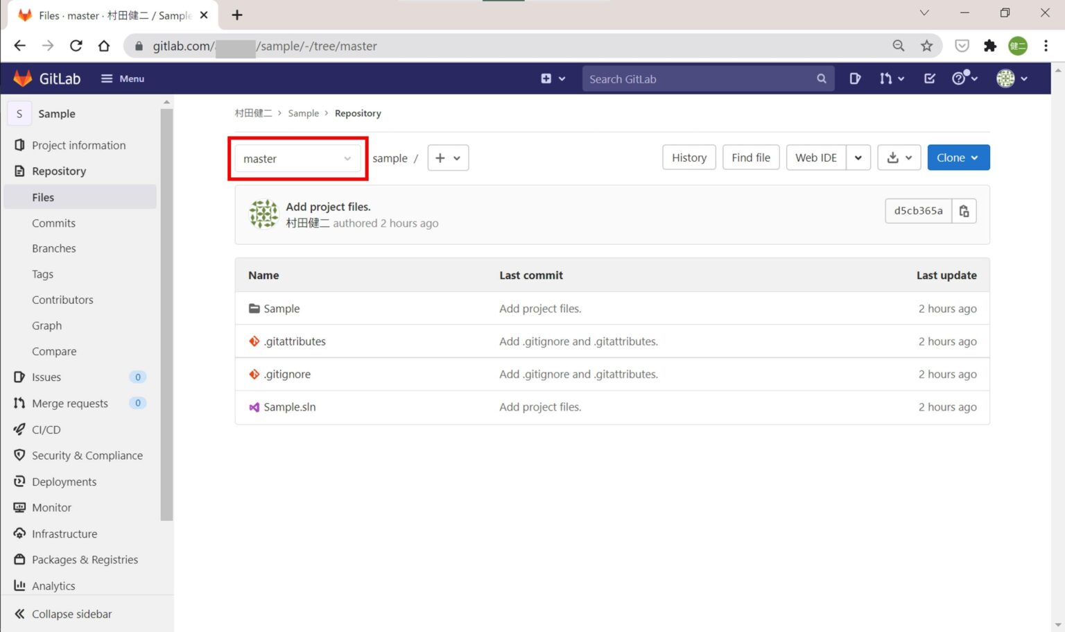The width and height of the screenshot is (1065, 632).
Task: Click the GitLab fox logo
Action: tap(23, 78)
